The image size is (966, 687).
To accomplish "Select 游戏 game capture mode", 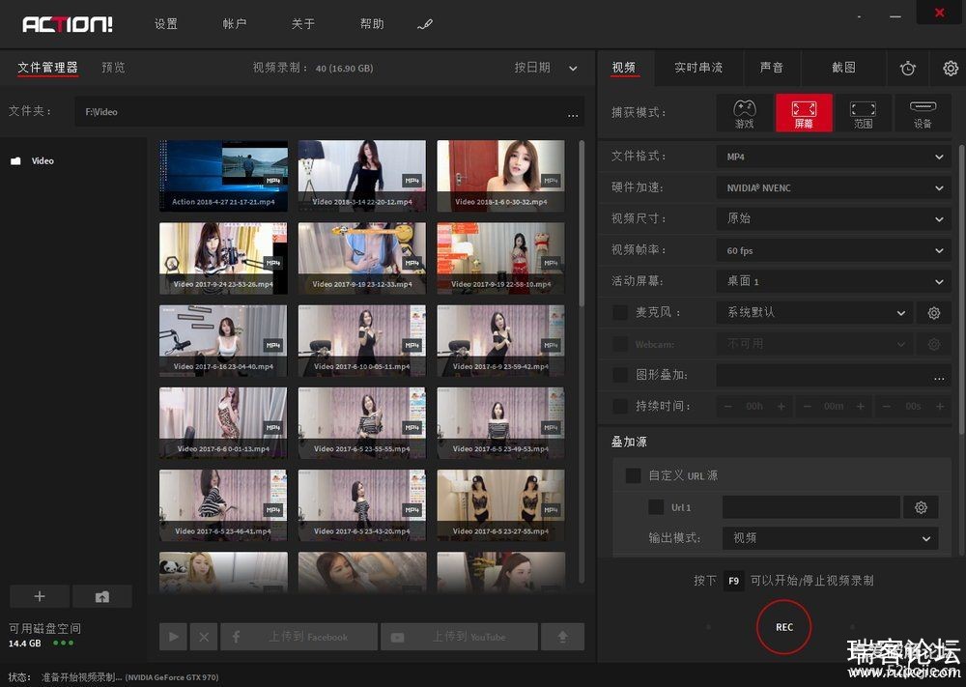I will point(744,113).
